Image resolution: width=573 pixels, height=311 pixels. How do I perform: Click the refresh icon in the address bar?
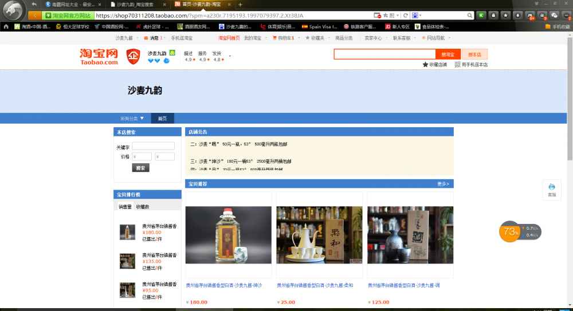[405, 15]
